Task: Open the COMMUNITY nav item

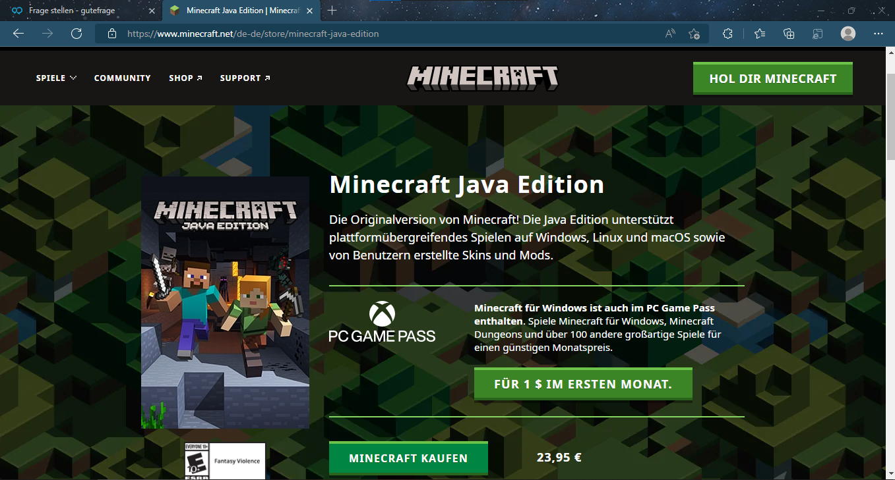Action: 122,78
